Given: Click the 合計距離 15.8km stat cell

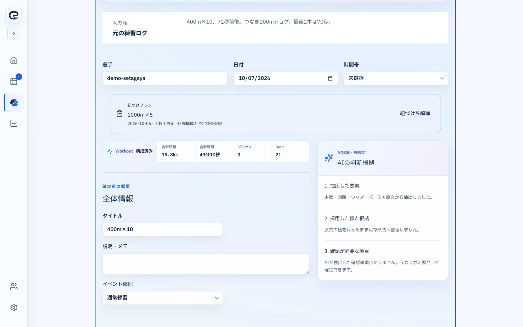Looking at the screenshot, I should coord(176,151).
